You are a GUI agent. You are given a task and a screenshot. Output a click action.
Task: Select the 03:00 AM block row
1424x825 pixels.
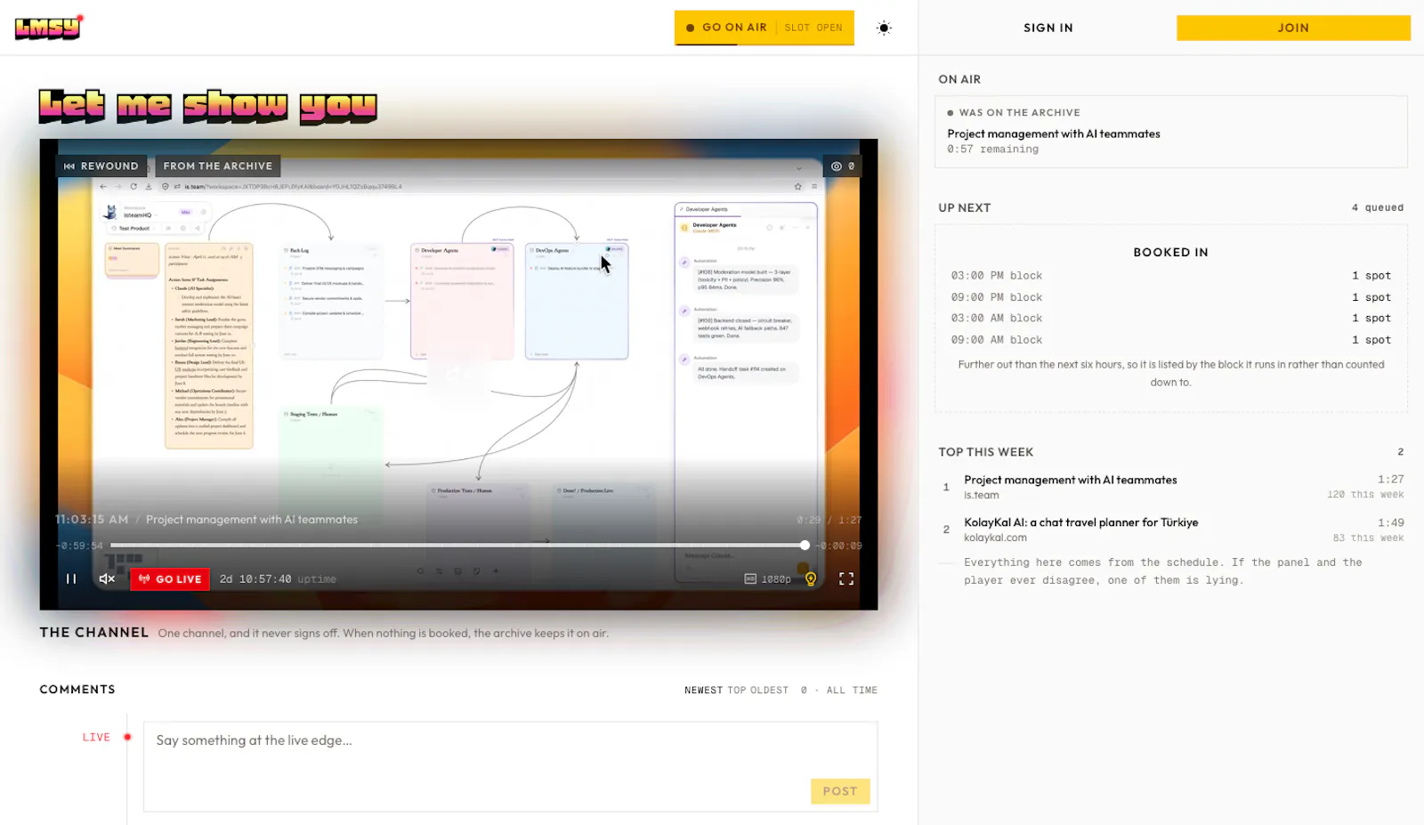click(x=1171, y=318)
